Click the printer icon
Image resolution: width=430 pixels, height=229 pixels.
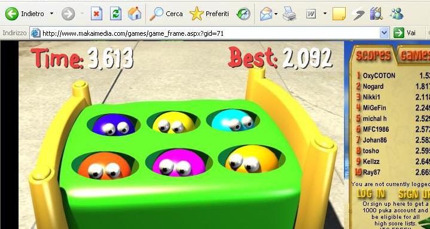click(x=289, y=14)
